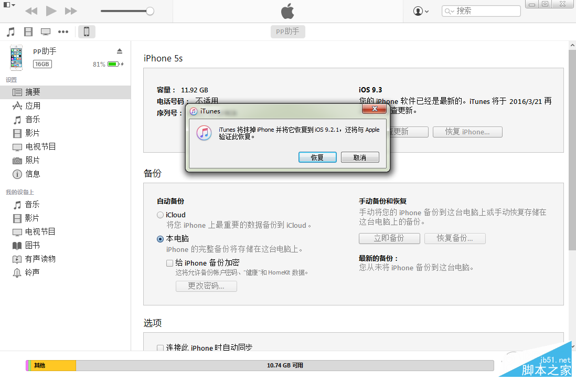This screenshot has height=380, width=576.
Task: Select 影片 under 设置 section
Action: pos(66,133)
